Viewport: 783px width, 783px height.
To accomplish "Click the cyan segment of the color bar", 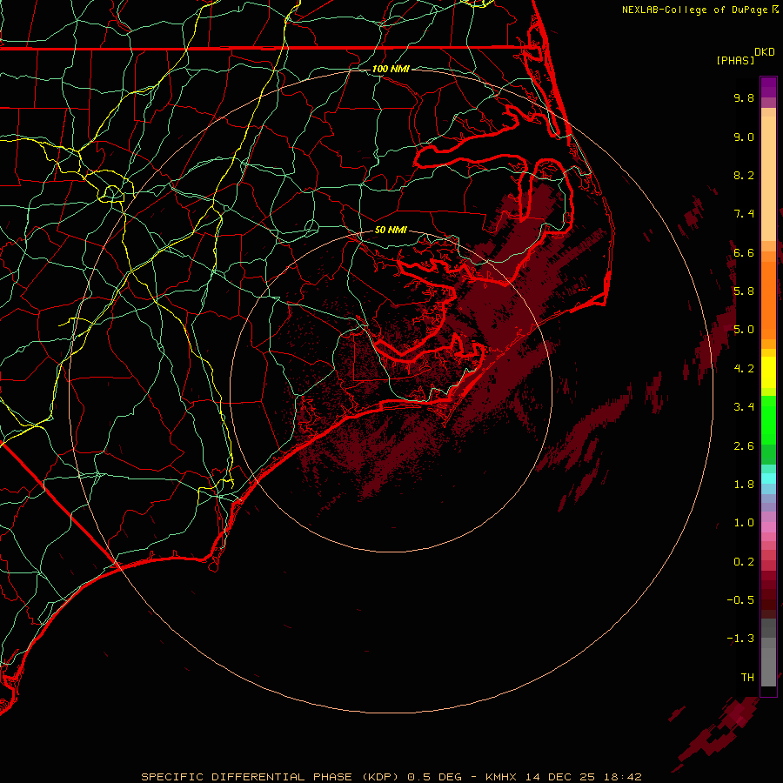I will pos(768,478).
